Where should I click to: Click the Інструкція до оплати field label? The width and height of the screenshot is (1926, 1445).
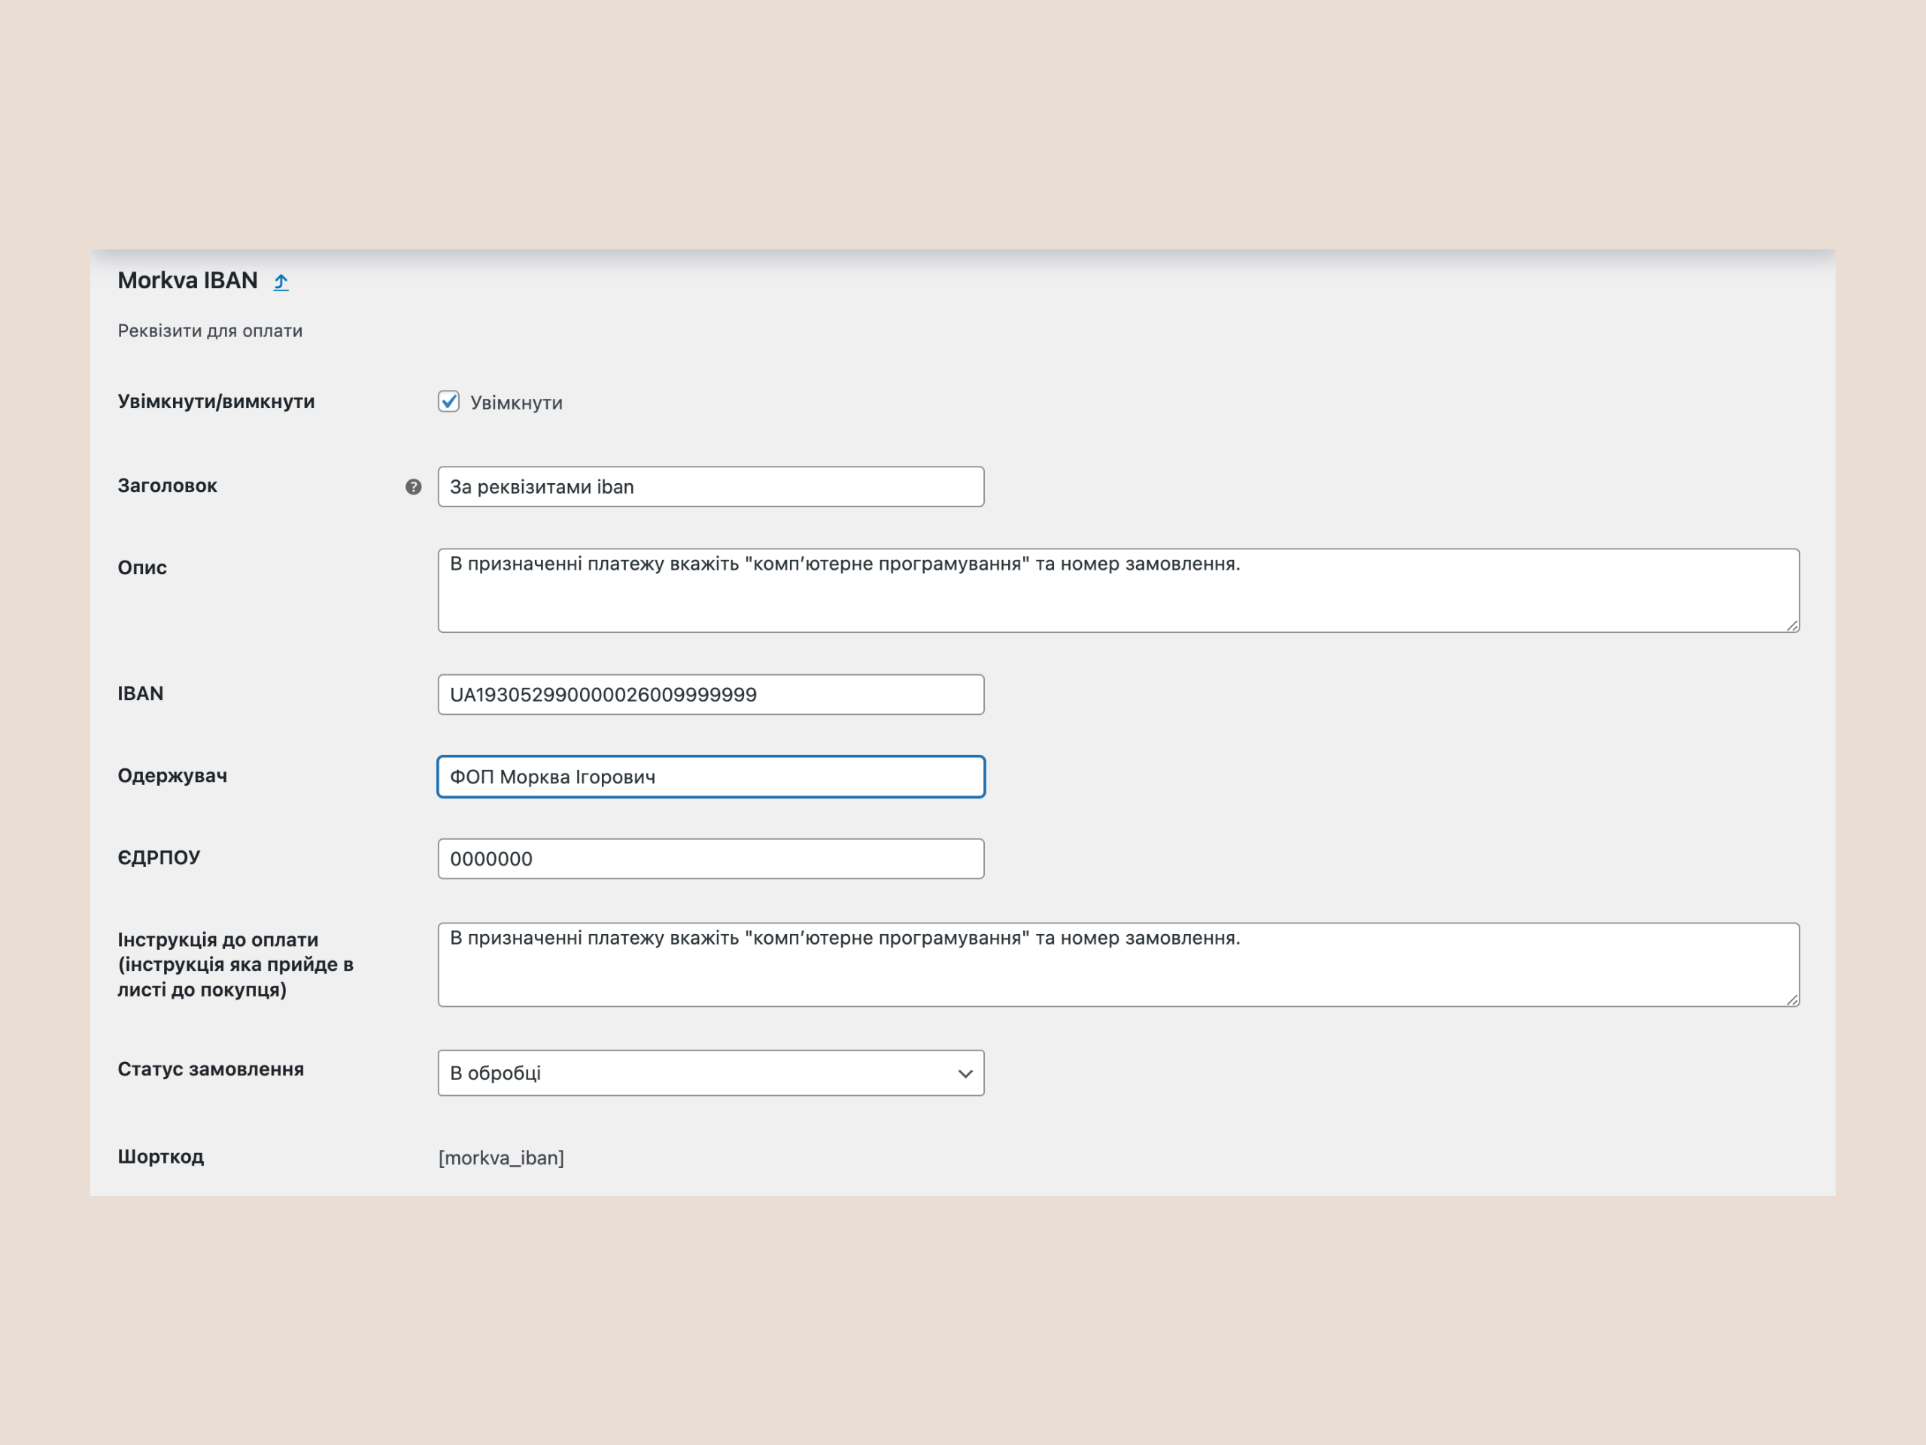coord(235,964)
